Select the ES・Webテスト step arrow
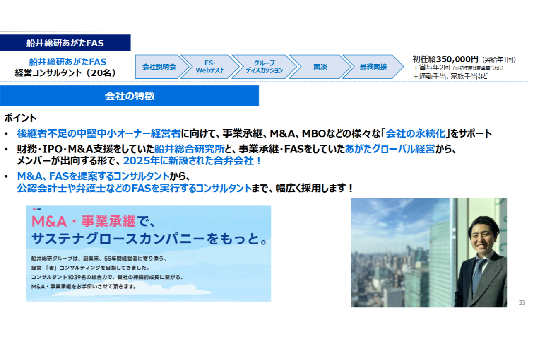 [210, 67]
